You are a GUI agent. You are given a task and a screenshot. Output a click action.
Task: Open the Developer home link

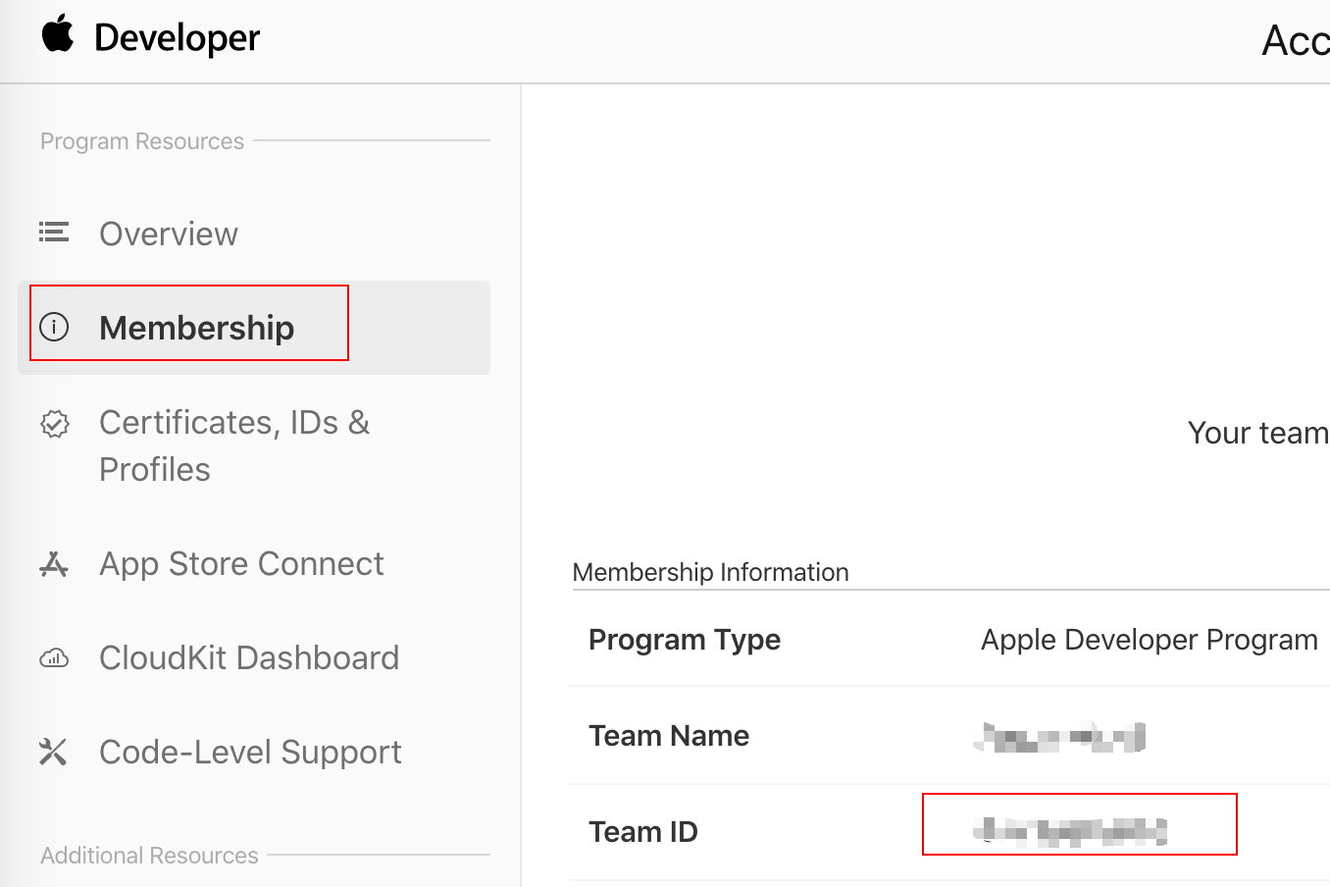coord(177,38)
